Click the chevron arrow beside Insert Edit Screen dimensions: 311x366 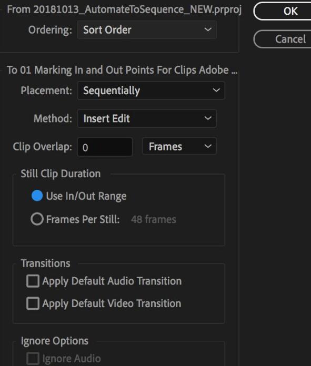[x=208, y=118]
